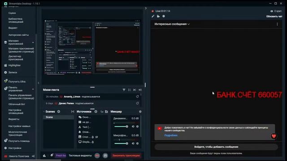Viewport: 287px width, 161px height.
Task: Open settings gear for Микрофон channel
Action: 138,144
